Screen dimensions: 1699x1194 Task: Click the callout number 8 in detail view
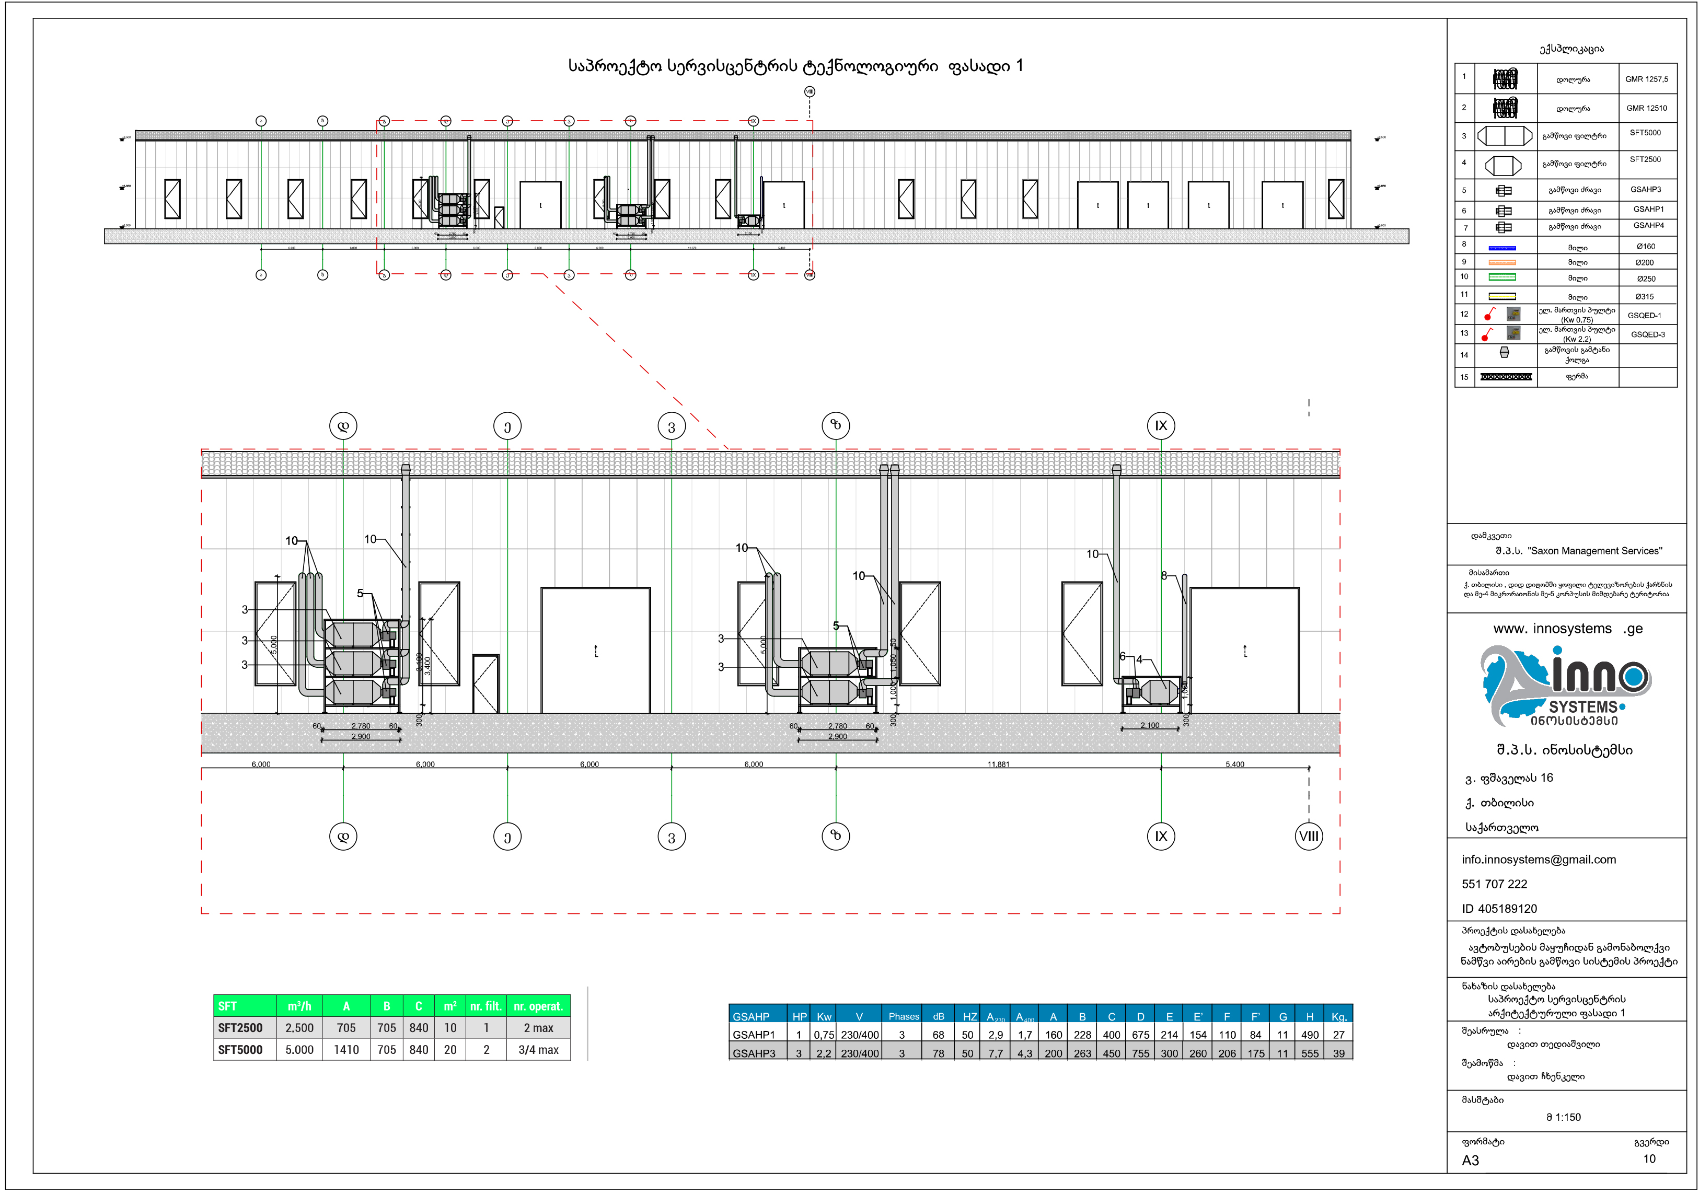(1164, 575)
